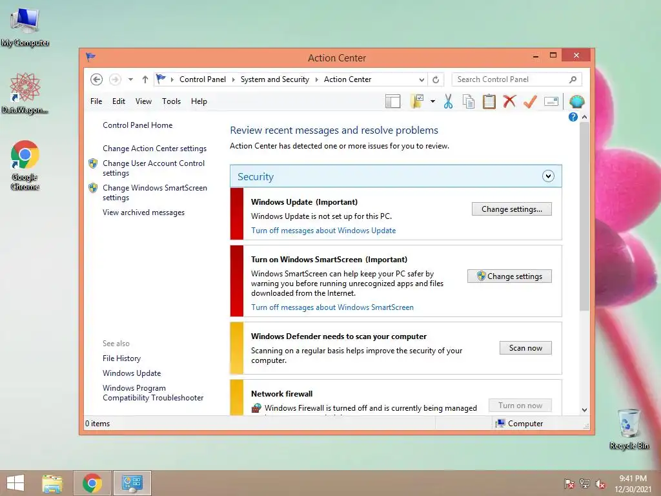
Task: Click the muted volume tray icon
Action: pos(600,484)
